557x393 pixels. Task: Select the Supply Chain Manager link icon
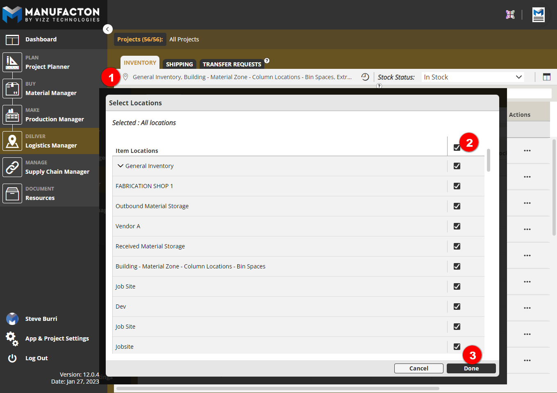(12, 168)
